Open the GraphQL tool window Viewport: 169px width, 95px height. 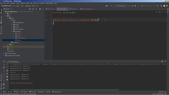pyautogui.click(x=41, y=92)
